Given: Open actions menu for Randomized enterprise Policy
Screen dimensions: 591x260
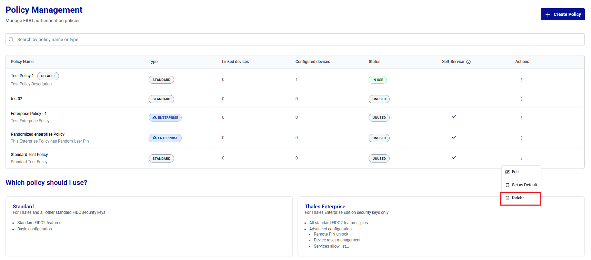Looking at the screenshot, I should (521, 138).
